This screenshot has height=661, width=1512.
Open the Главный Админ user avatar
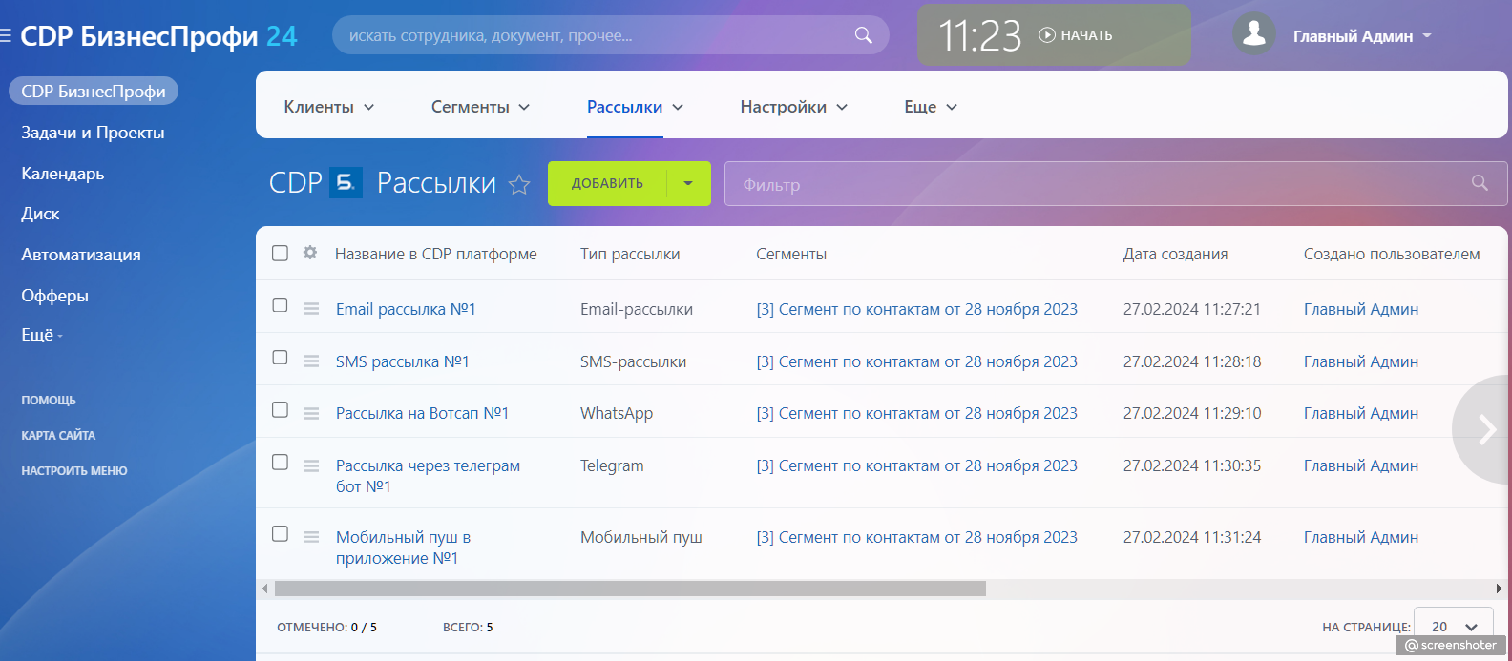tap(1254, 35)
